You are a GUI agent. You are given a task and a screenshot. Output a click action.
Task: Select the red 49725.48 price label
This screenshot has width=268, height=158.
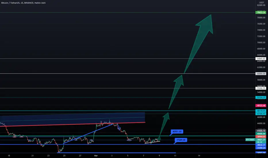click(261, 105)
